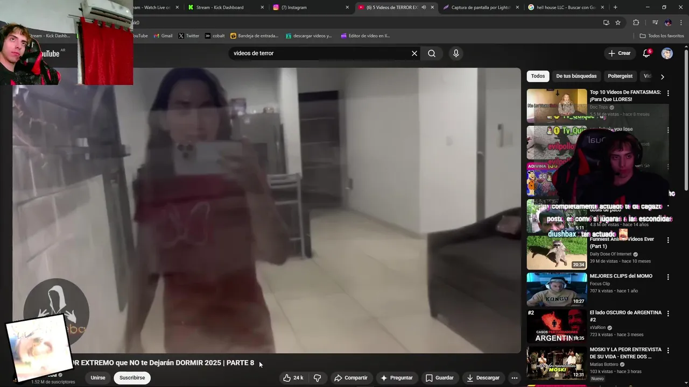Screen dimensions: 689x387
Task: Close the Stream - Kick Dashboard tab
Action: [262, 8]
